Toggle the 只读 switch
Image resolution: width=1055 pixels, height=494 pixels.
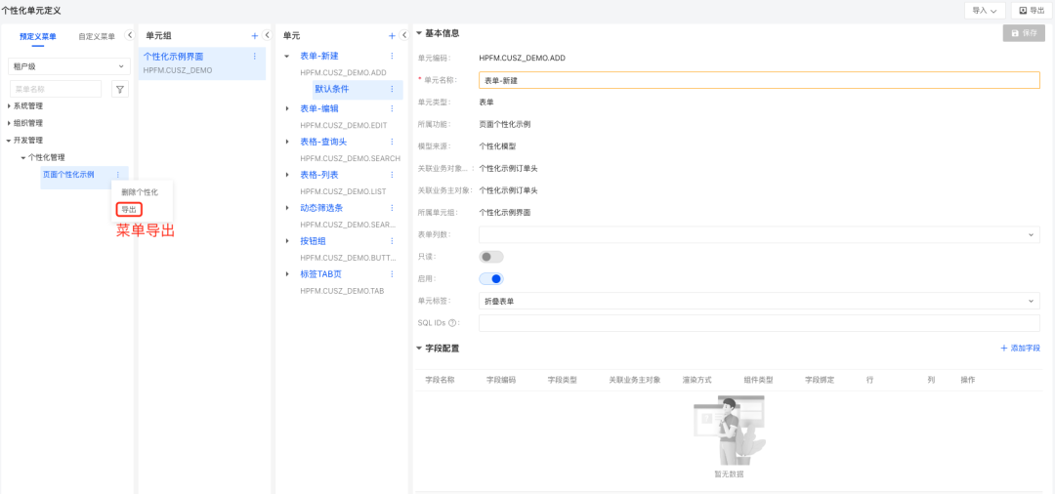(490, 257)
